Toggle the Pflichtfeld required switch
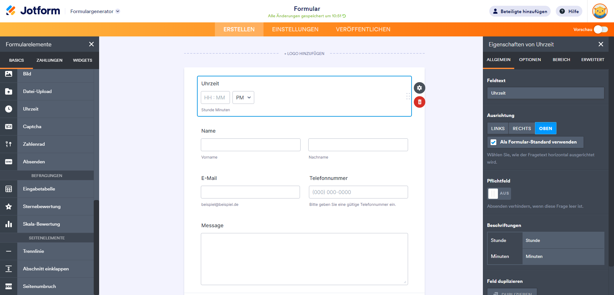The width and height of the screenshot is (614, 295). (499, 193)
